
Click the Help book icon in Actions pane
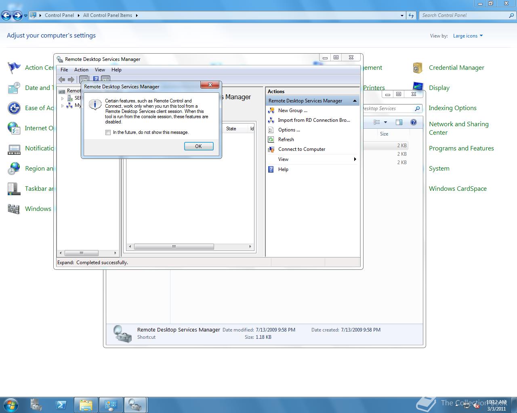coord(271,169)
